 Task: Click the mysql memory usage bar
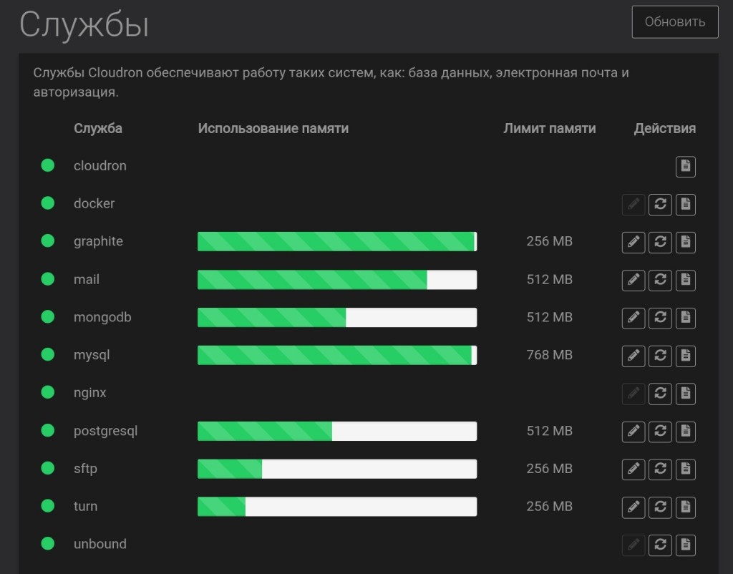[x=337, y=355]
